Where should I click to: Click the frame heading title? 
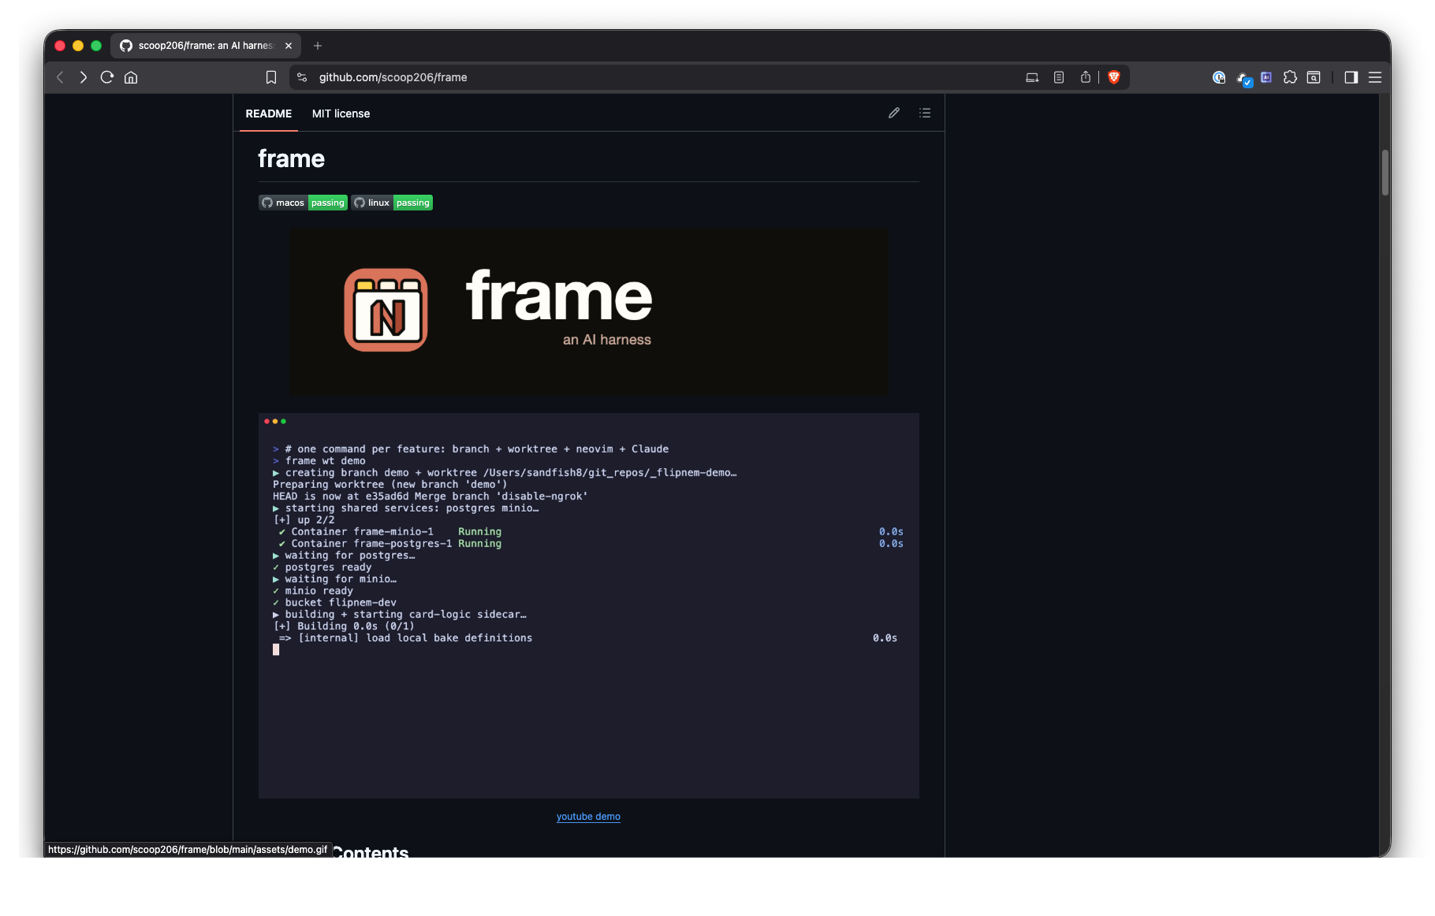tap(291, 158)
